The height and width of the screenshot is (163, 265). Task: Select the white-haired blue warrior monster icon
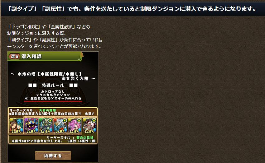60,126
